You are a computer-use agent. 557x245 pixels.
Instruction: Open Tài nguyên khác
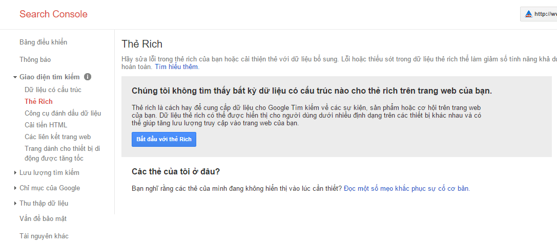[44, 236]
